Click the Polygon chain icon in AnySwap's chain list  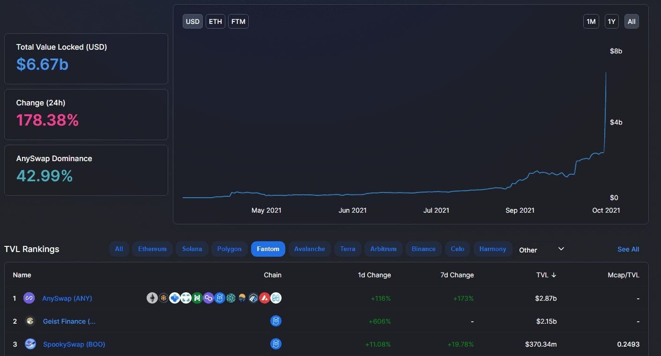pos(208,298)
